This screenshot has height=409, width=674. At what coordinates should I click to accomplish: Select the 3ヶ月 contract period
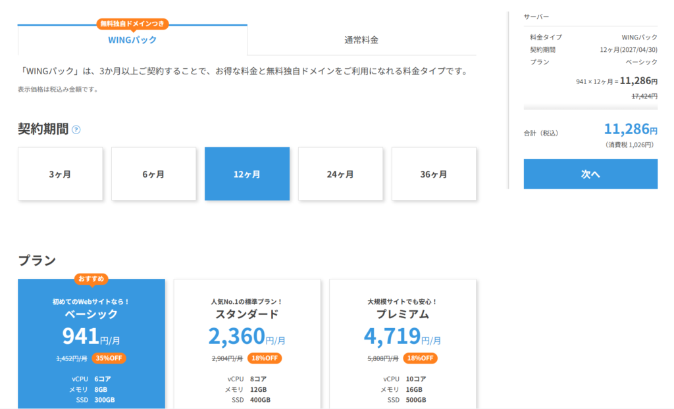[x=60, y=174]
